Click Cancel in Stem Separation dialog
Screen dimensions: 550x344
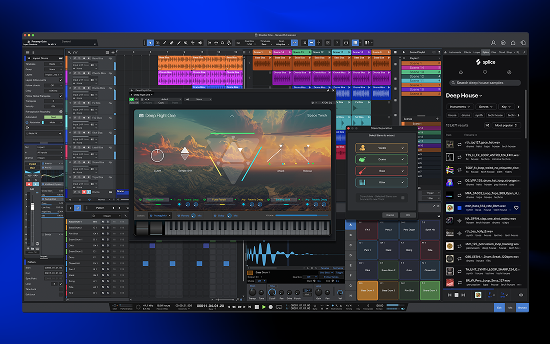[x=390, y=215]
